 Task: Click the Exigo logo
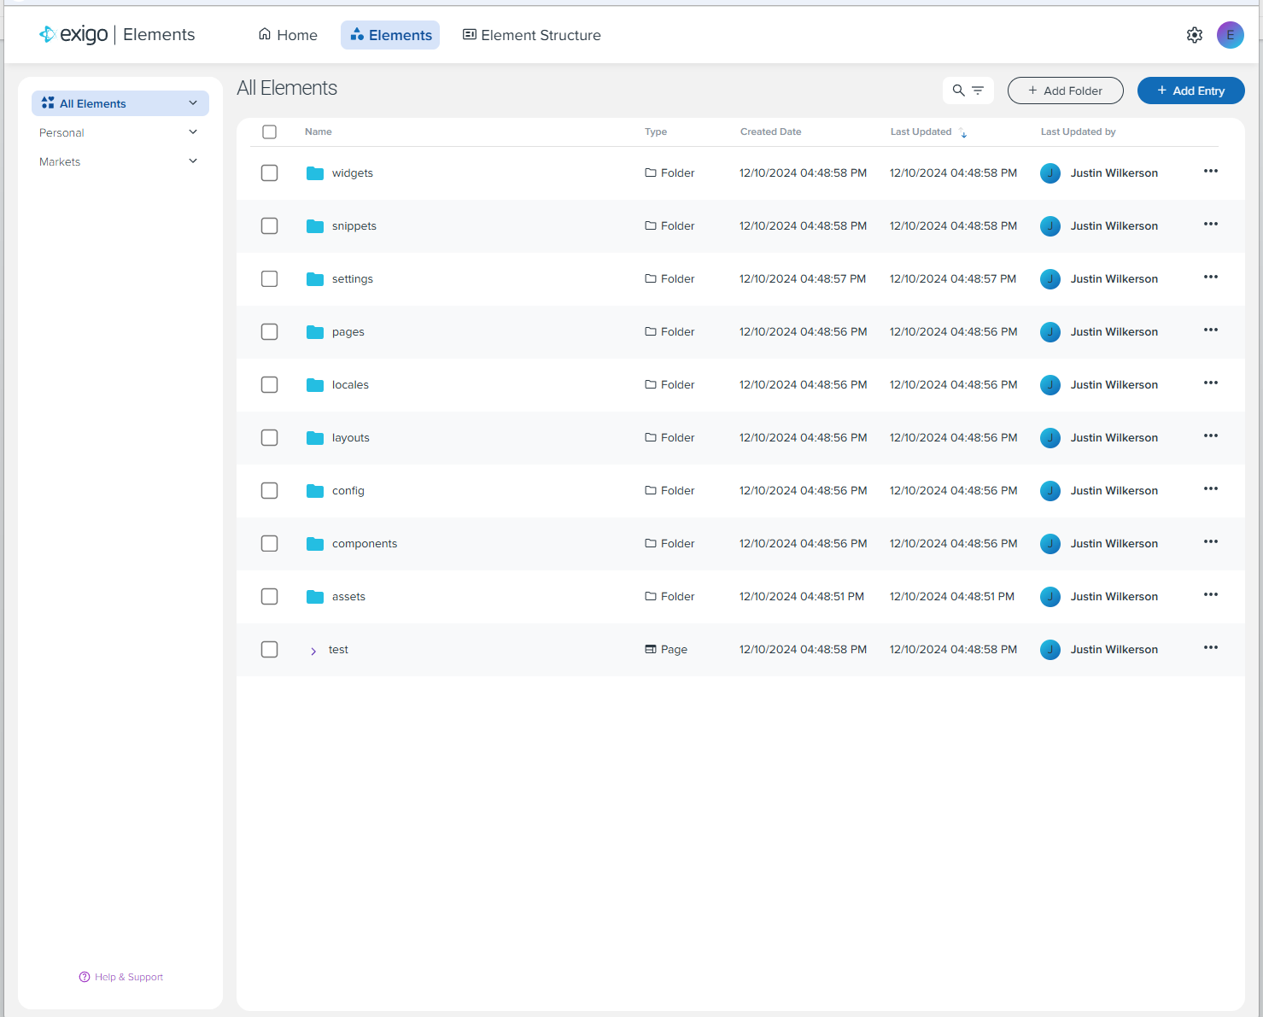74,35
